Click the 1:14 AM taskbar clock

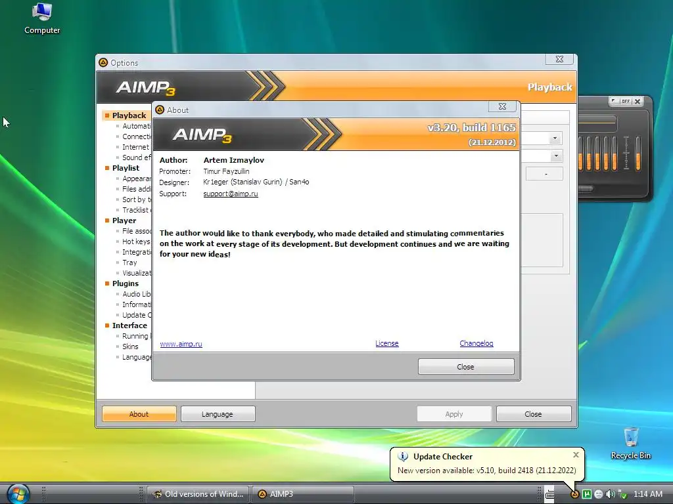tap(647, 494)
